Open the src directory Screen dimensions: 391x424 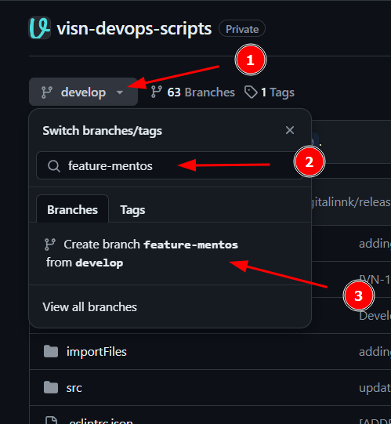click(74, 388)
